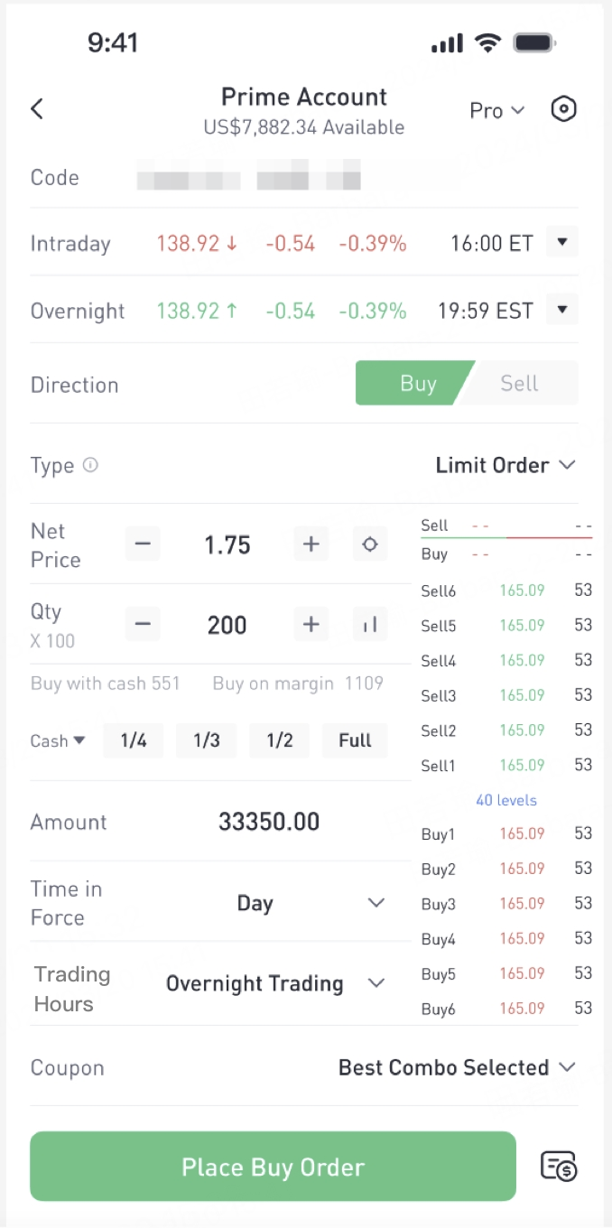Tap the Place Buy Order button

click(273, 1167)
